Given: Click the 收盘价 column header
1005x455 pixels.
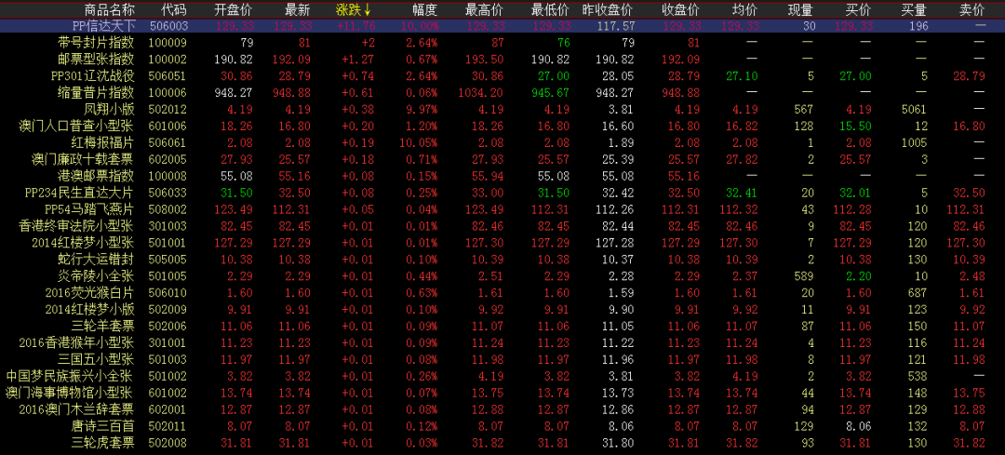Looking at the screenshot, I should click(x=680, y=9).
